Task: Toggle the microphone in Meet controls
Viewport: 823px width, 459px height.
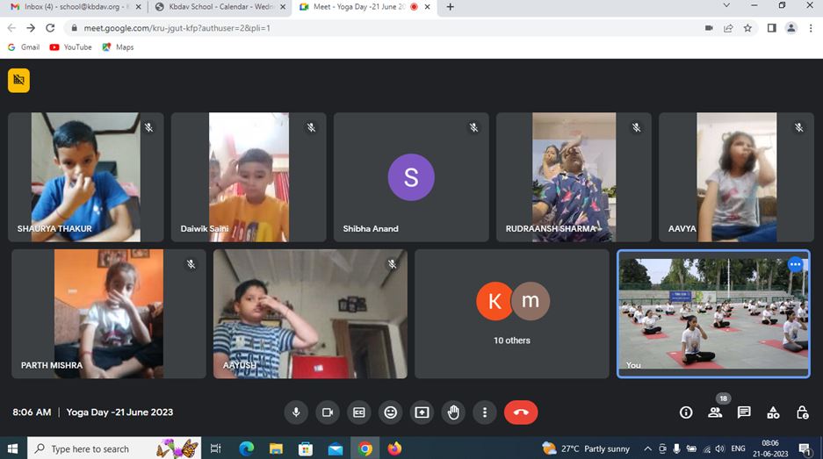Action: pyautogui.click(x=296, y=412)
